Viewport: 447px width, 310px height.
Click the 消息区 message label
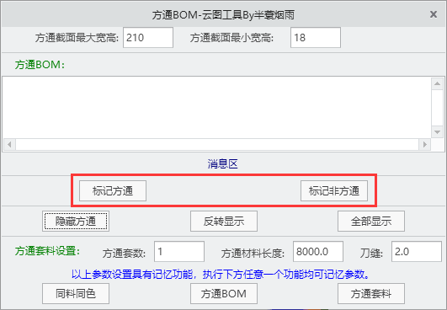pos(222,164)
